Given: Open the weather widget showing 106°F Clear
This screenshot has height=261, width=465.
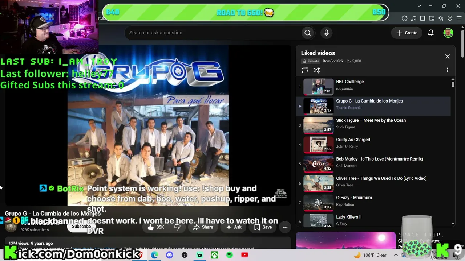Looking at the screenshot, I should tap(370, 255).
